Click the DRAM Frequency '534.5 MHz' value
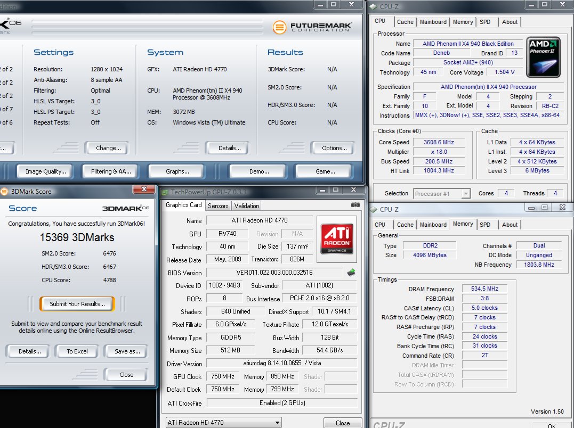Image resolution: width=574 pixels, height=428 pixels. [484, 289]
